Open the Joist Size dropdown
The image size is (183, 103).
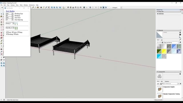coord(9,18)
